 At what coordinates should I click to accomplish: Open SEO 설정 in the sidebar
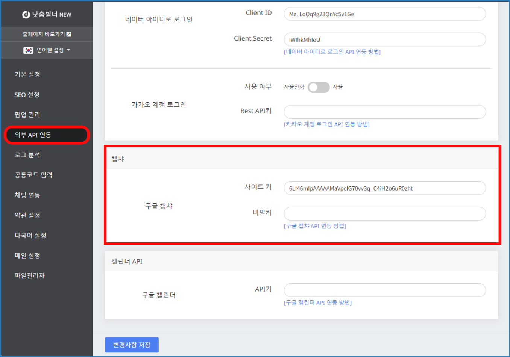tap(27, 95)
